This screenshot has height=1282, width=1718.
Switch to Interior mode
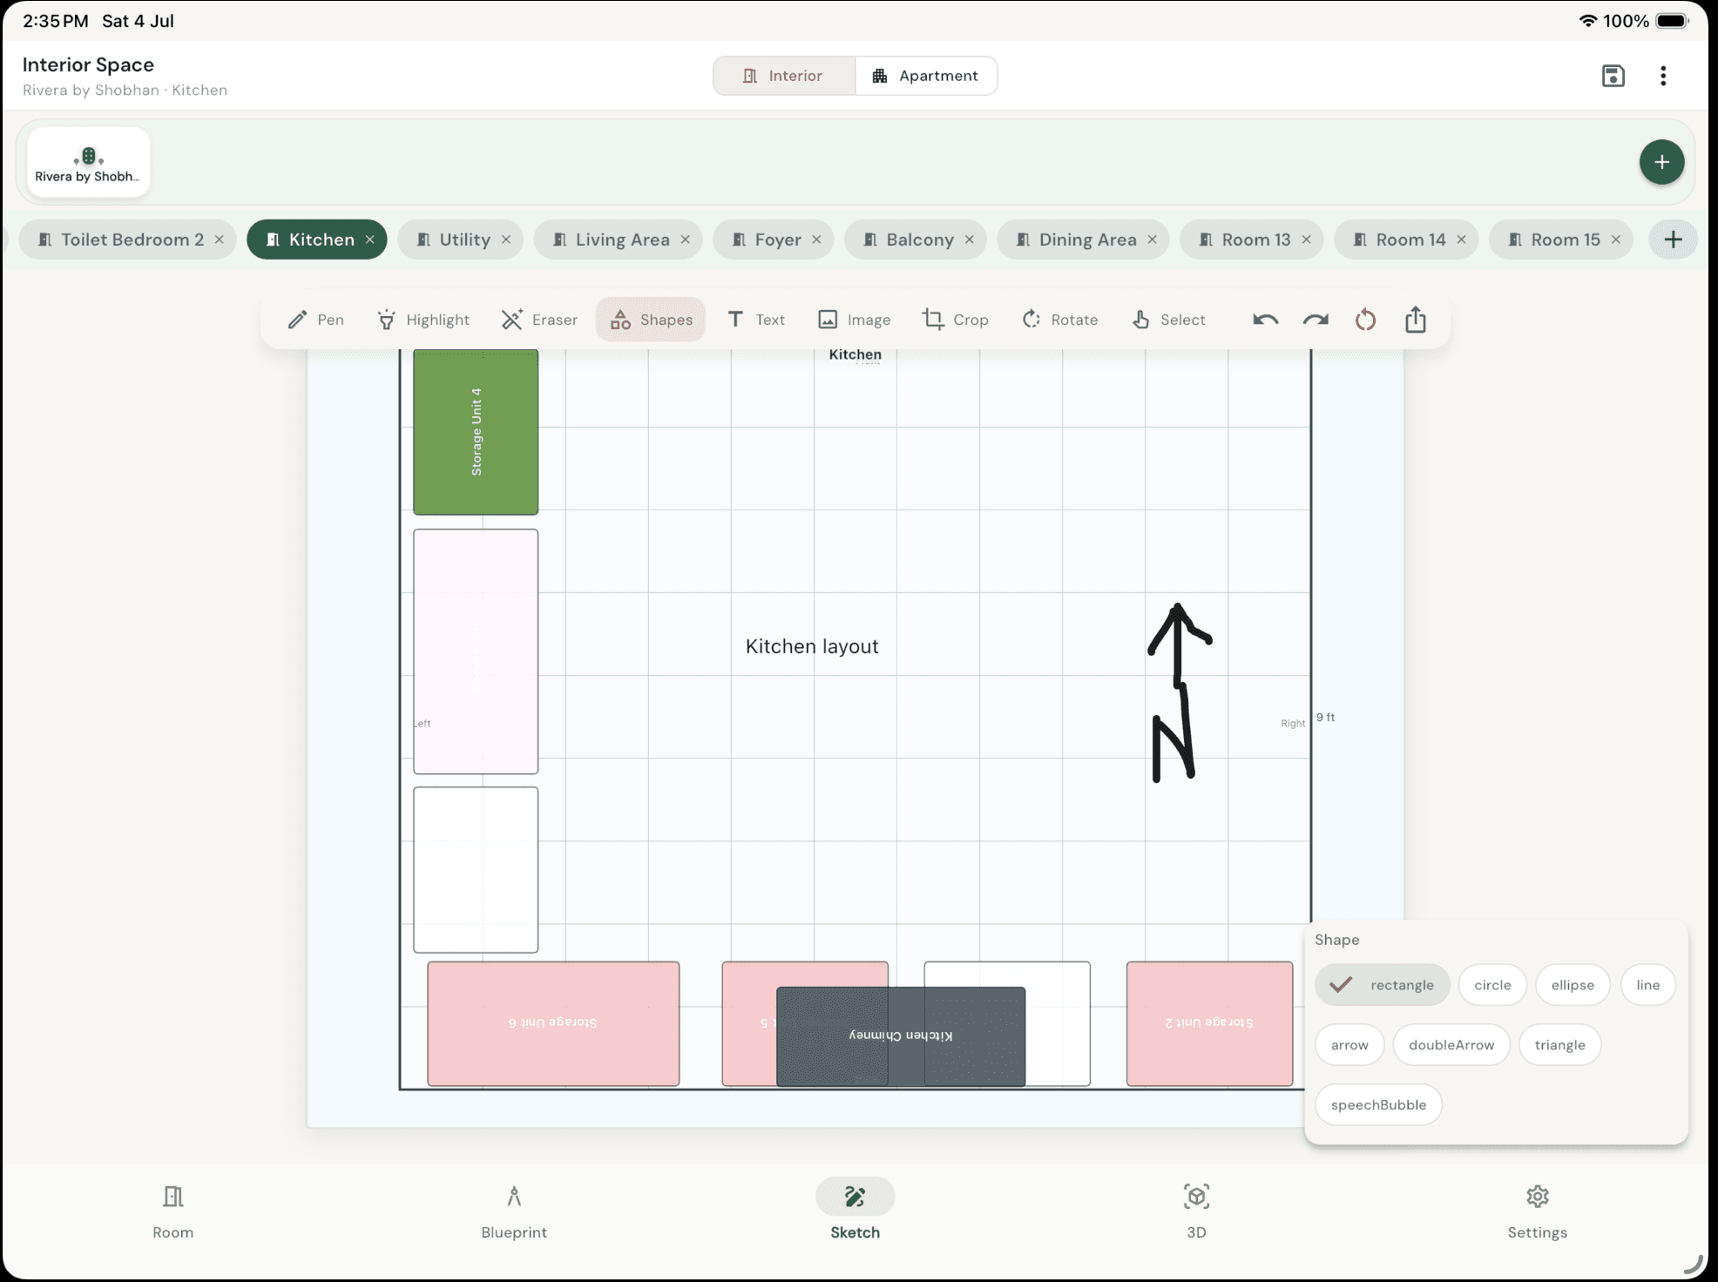tap(784, 76)
